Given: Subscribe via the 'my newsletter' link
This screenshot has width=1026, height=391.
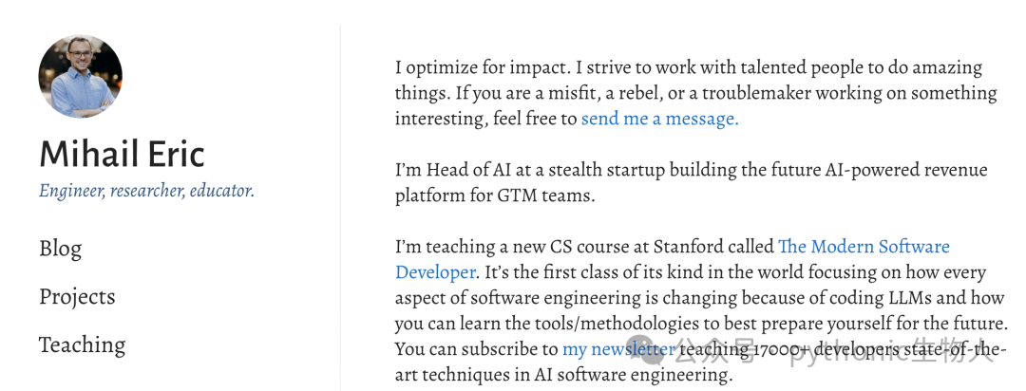Looking at the screenshot, I should click(618, 349).
